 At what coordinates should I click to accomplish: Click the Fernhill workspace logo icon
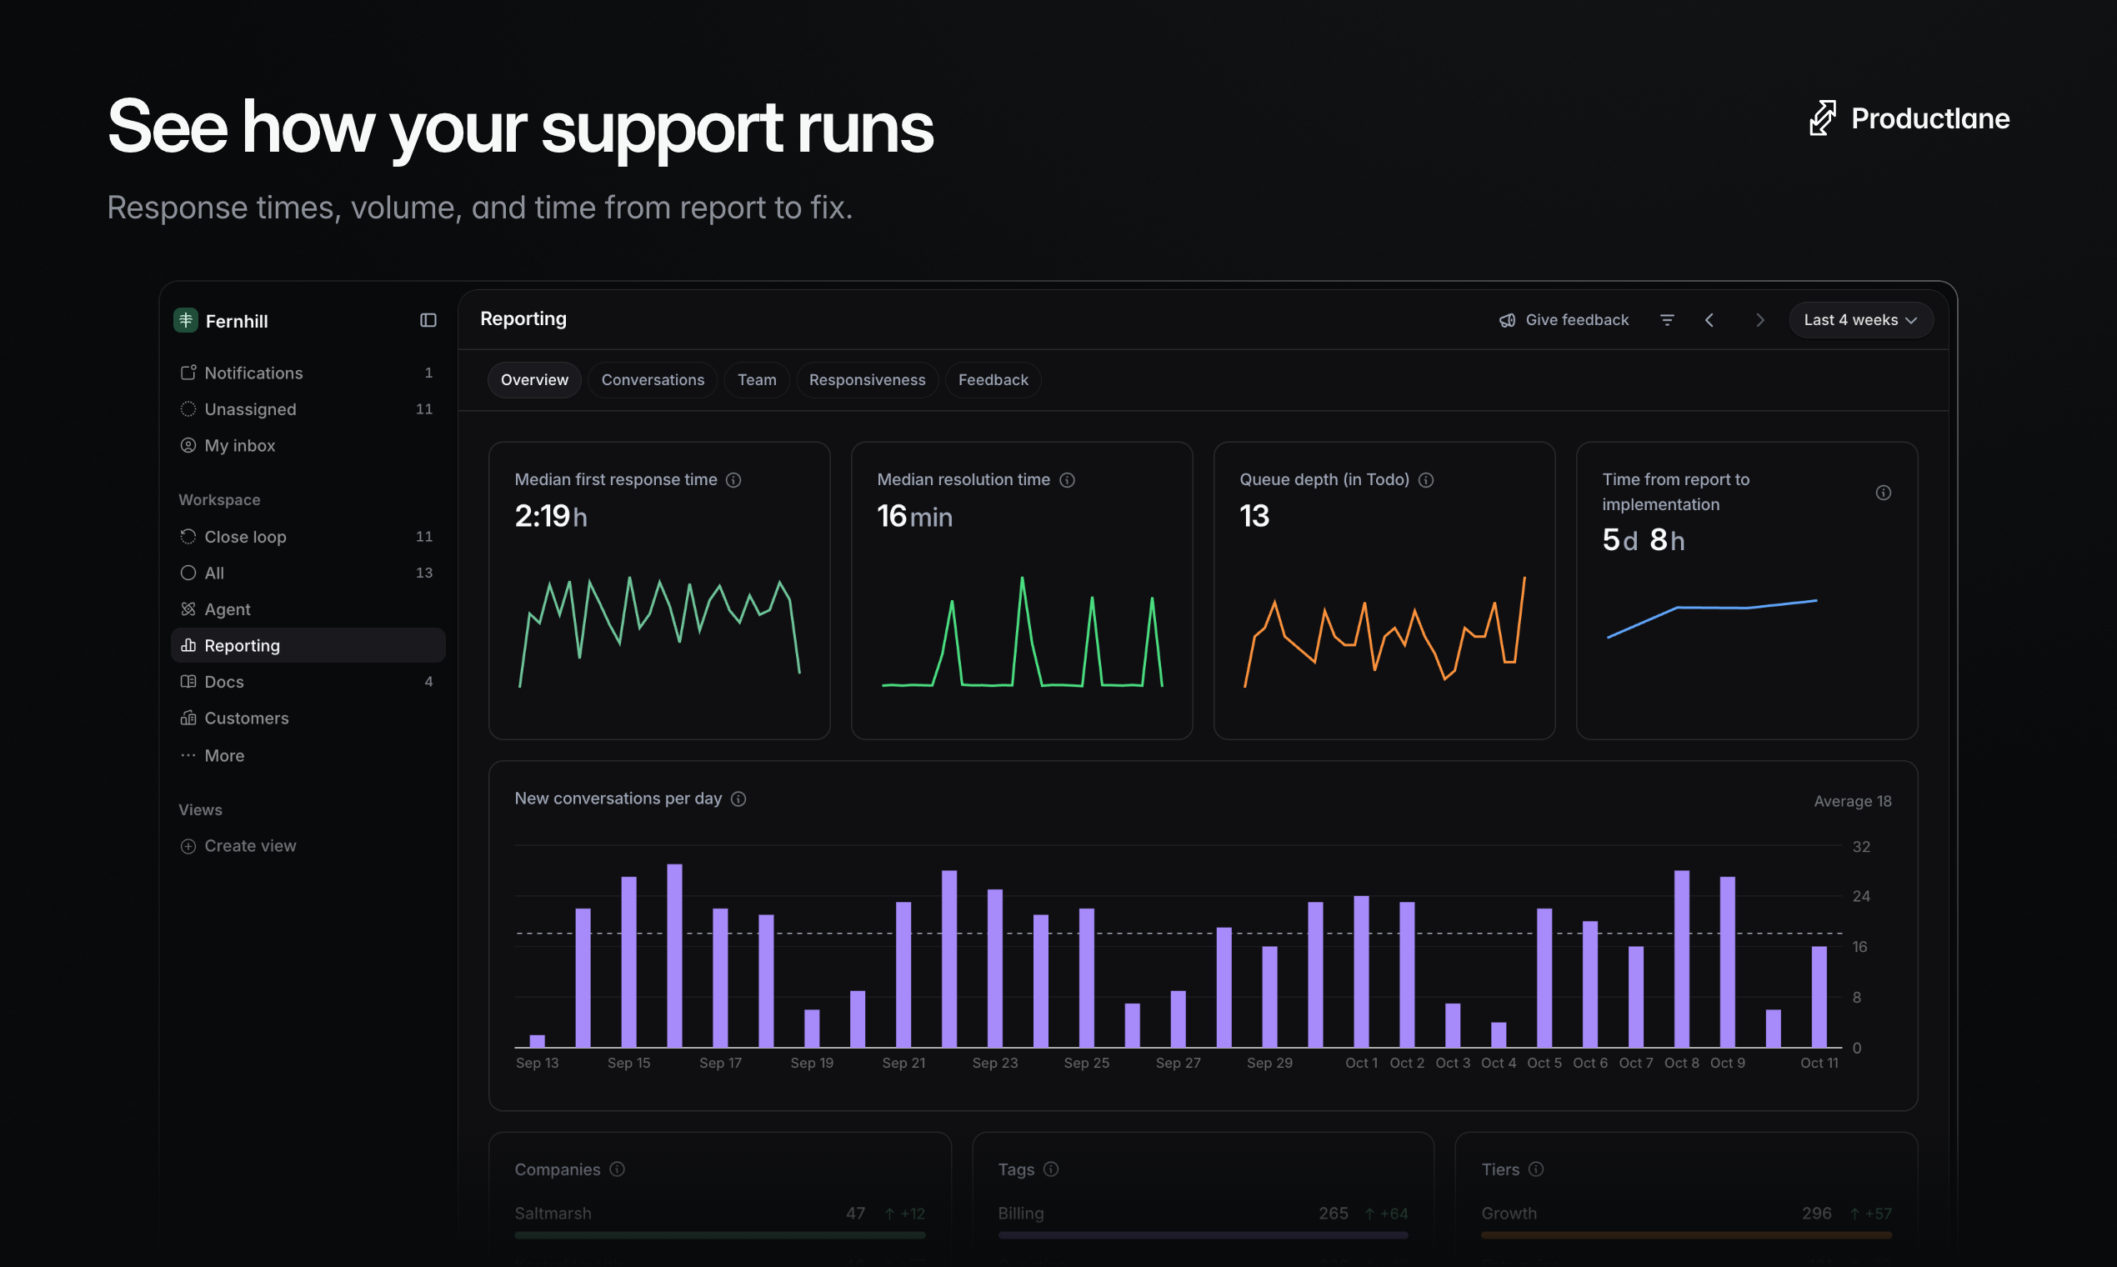pyautogui.click(x=186, y=320)
